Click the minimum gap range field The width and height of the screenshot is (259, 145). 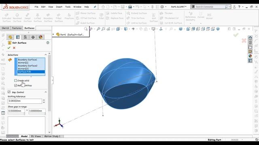(16, 111)
